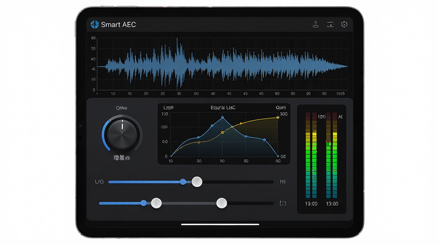Click the "AI" label beside the right meter
The image size is (437, 245).
click(340, 117)
